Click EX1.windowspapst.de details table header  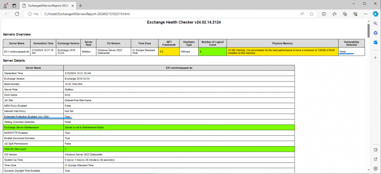[179, 68]
